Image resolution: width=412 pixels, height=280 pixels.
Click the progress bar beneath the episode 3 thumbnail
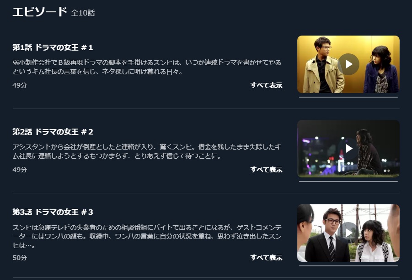(x=348, y=266)
